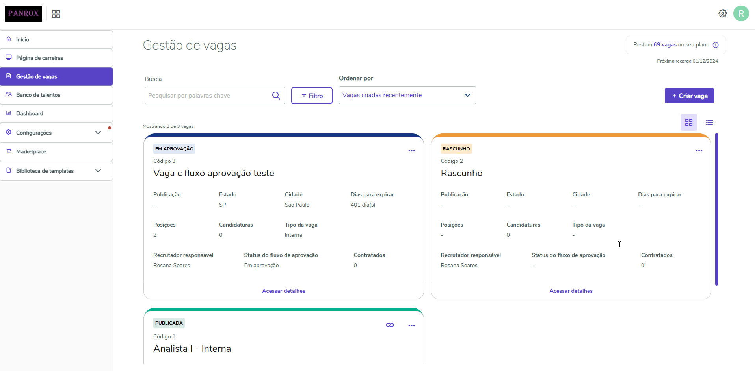Click the Criar vaga button
The width and height of the screenshot is (755, 371).
pyautogui.click(x=689, y=96)
